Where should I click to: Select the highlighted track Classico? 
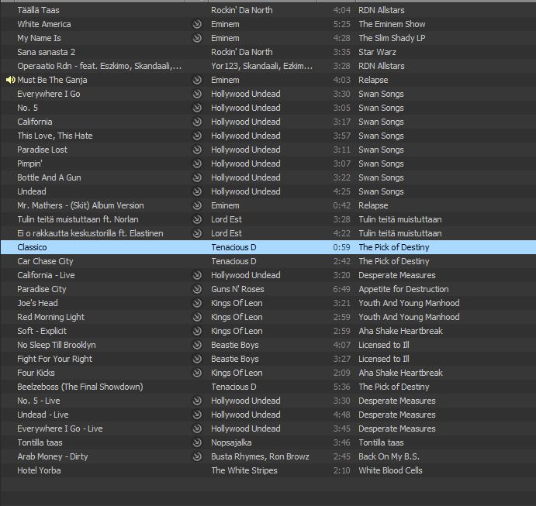tap(32, 247)
